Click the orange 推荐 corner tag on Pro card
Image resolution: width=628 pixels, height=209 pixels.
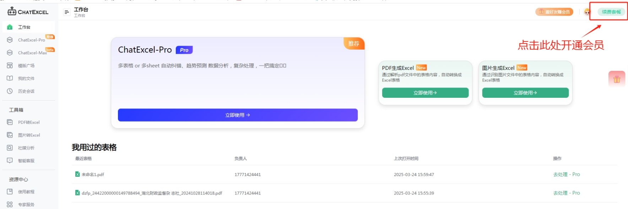[354, 44]
